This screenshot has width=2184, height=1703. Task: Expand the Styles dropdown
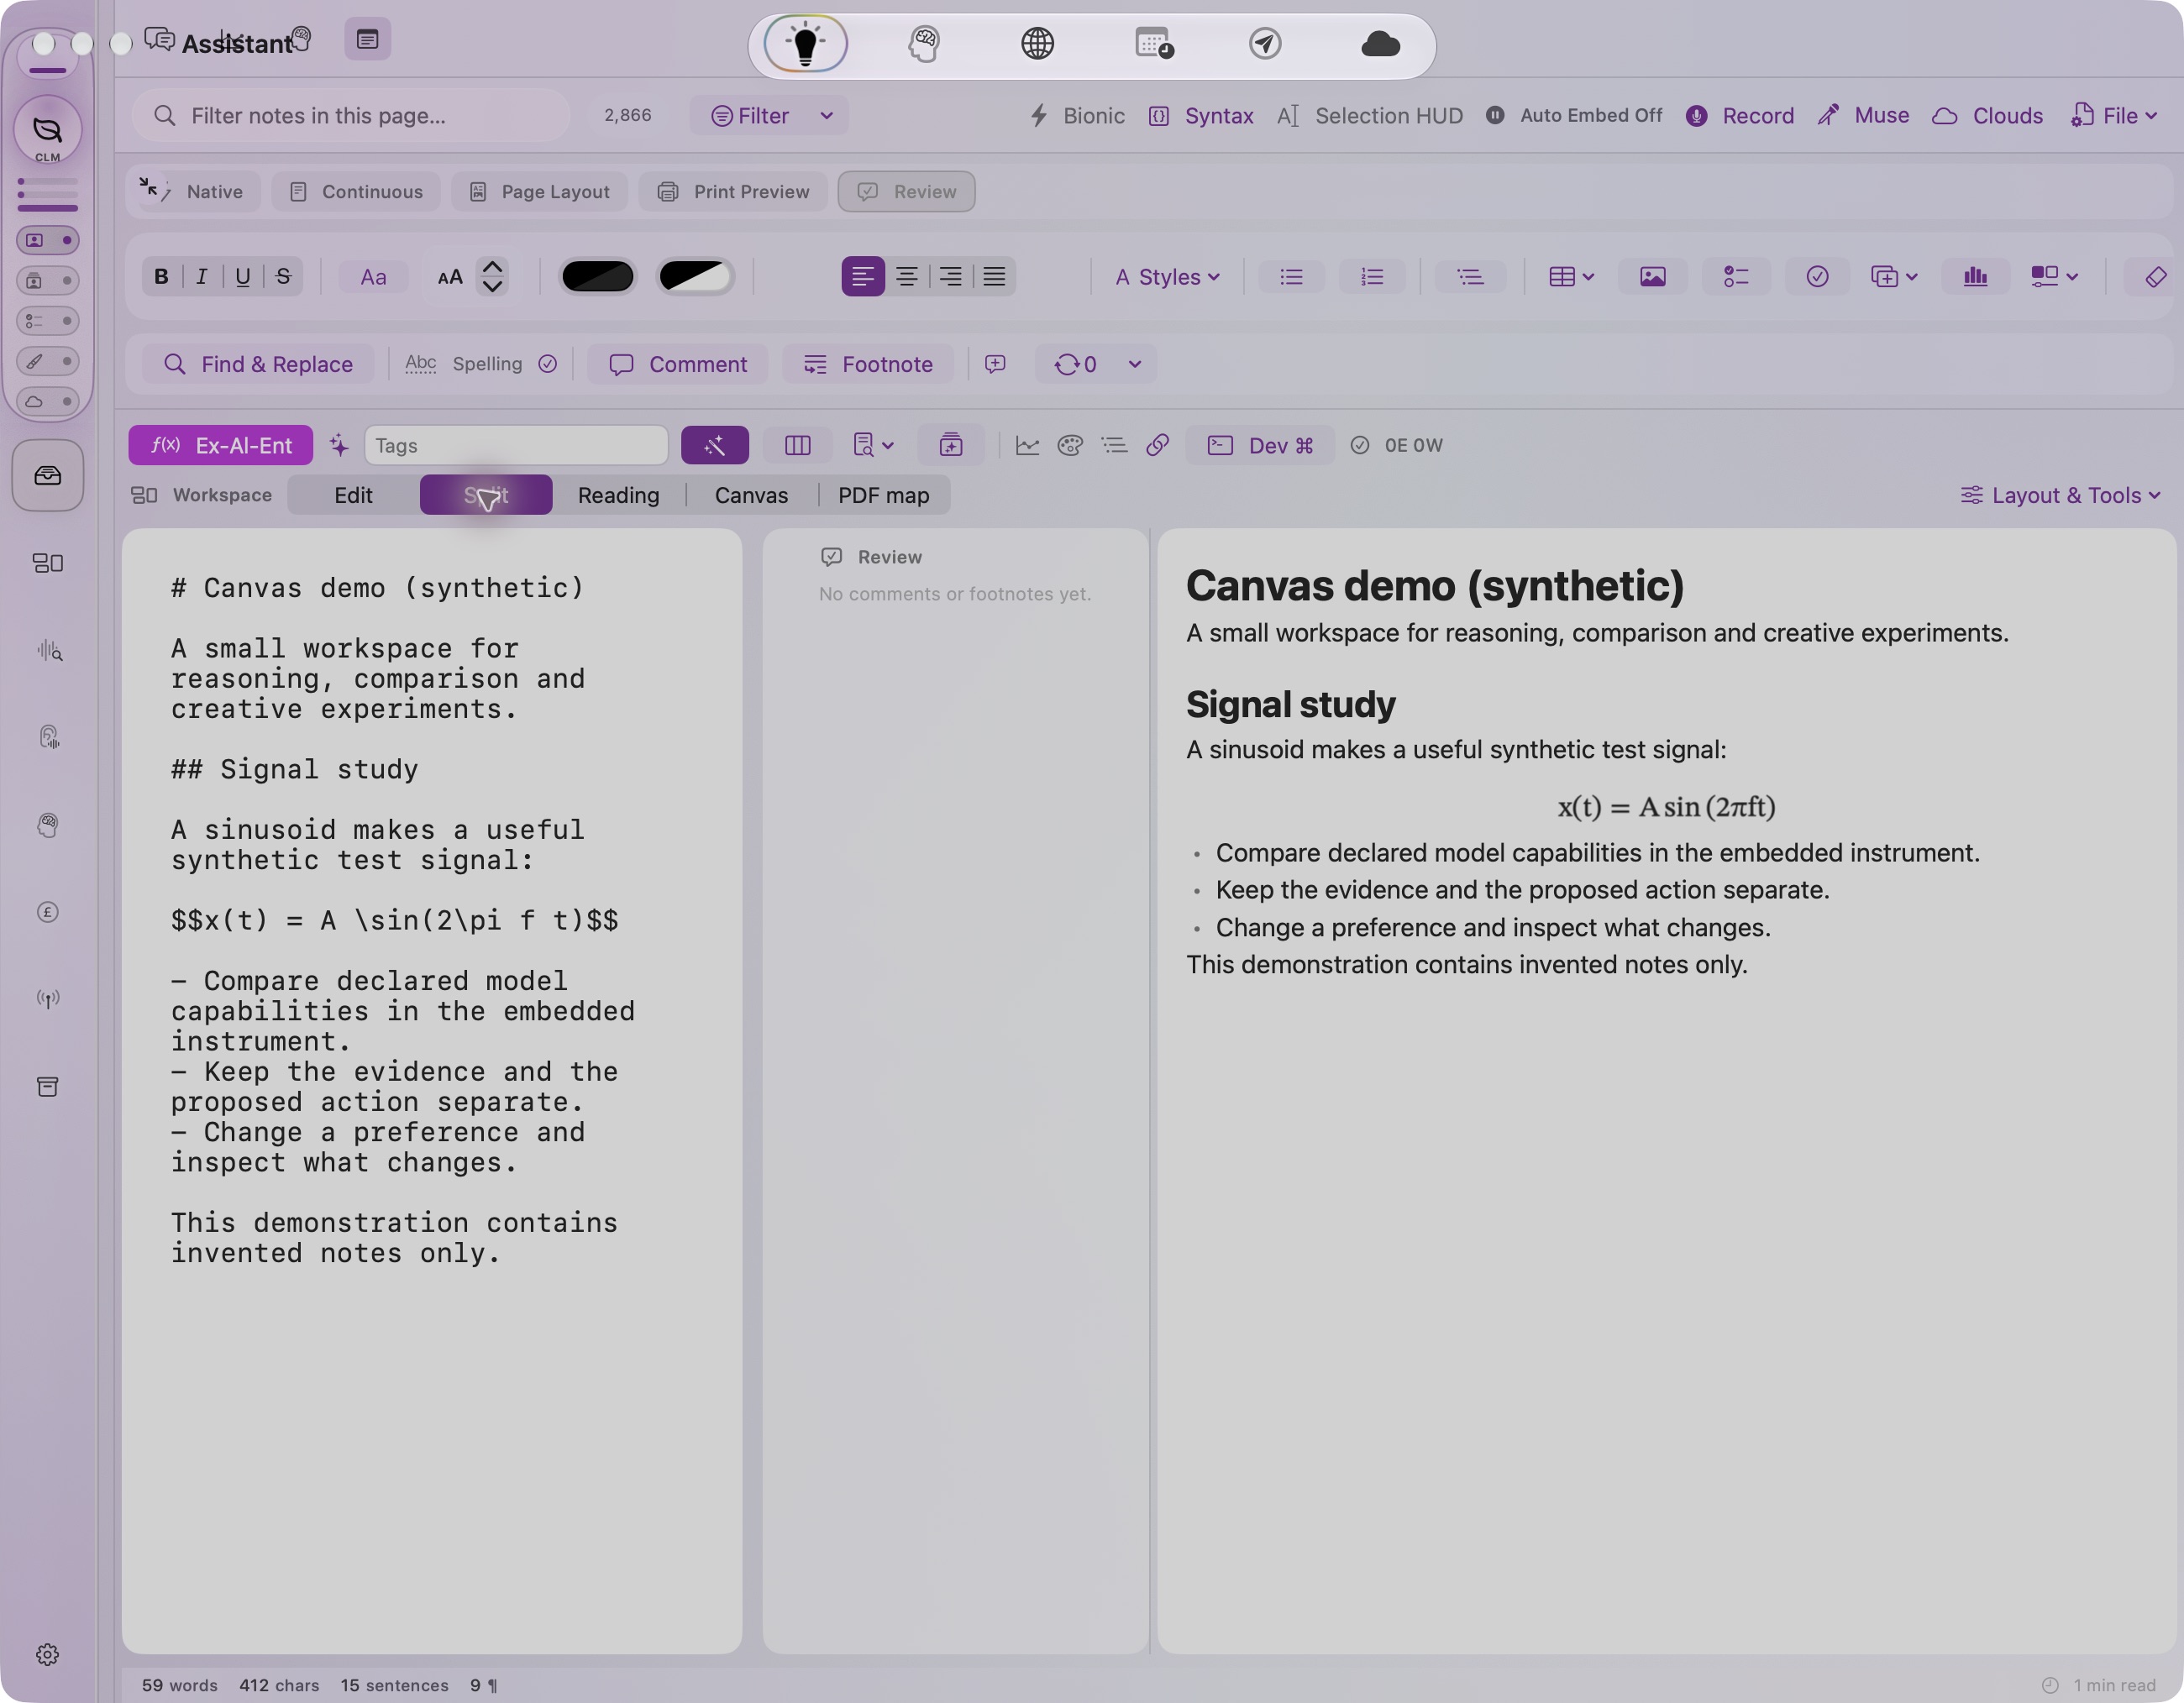[1166, 277]
